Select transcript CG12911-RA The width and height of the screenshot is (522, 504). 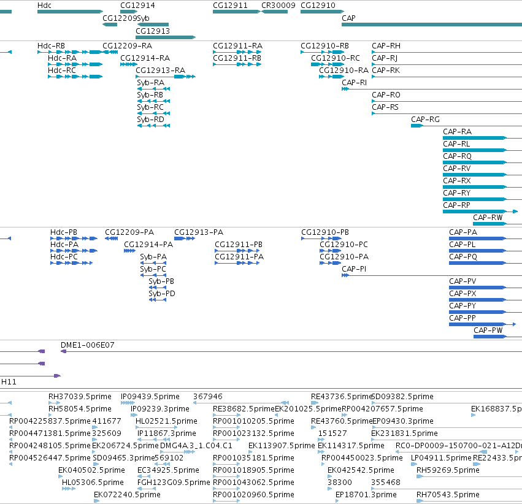237,52
